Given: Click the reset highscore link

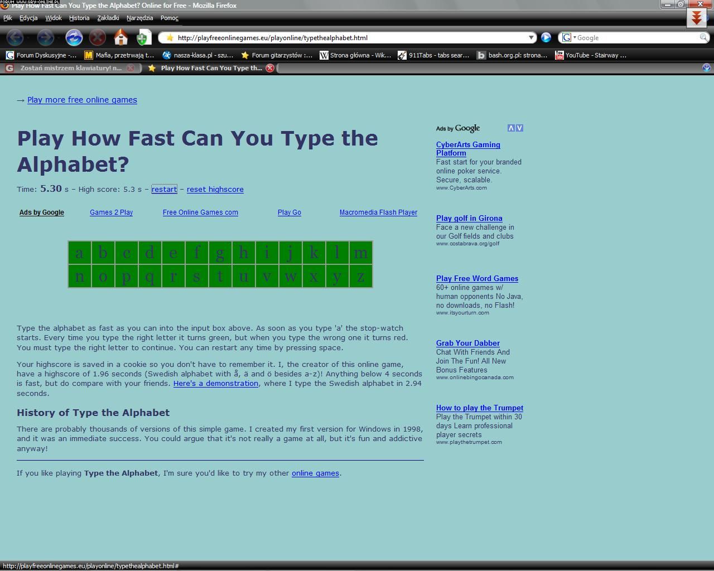Looking at the screenshot, I should pyautogui.click(x=215, y=190).
